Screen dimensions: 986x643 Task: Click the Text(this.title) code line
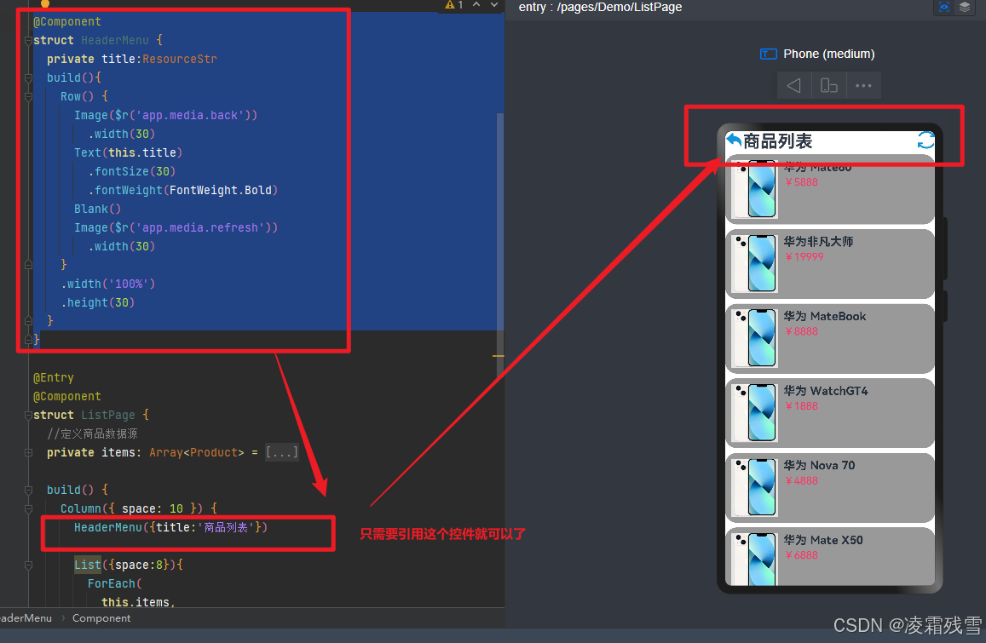pos(129,152)
